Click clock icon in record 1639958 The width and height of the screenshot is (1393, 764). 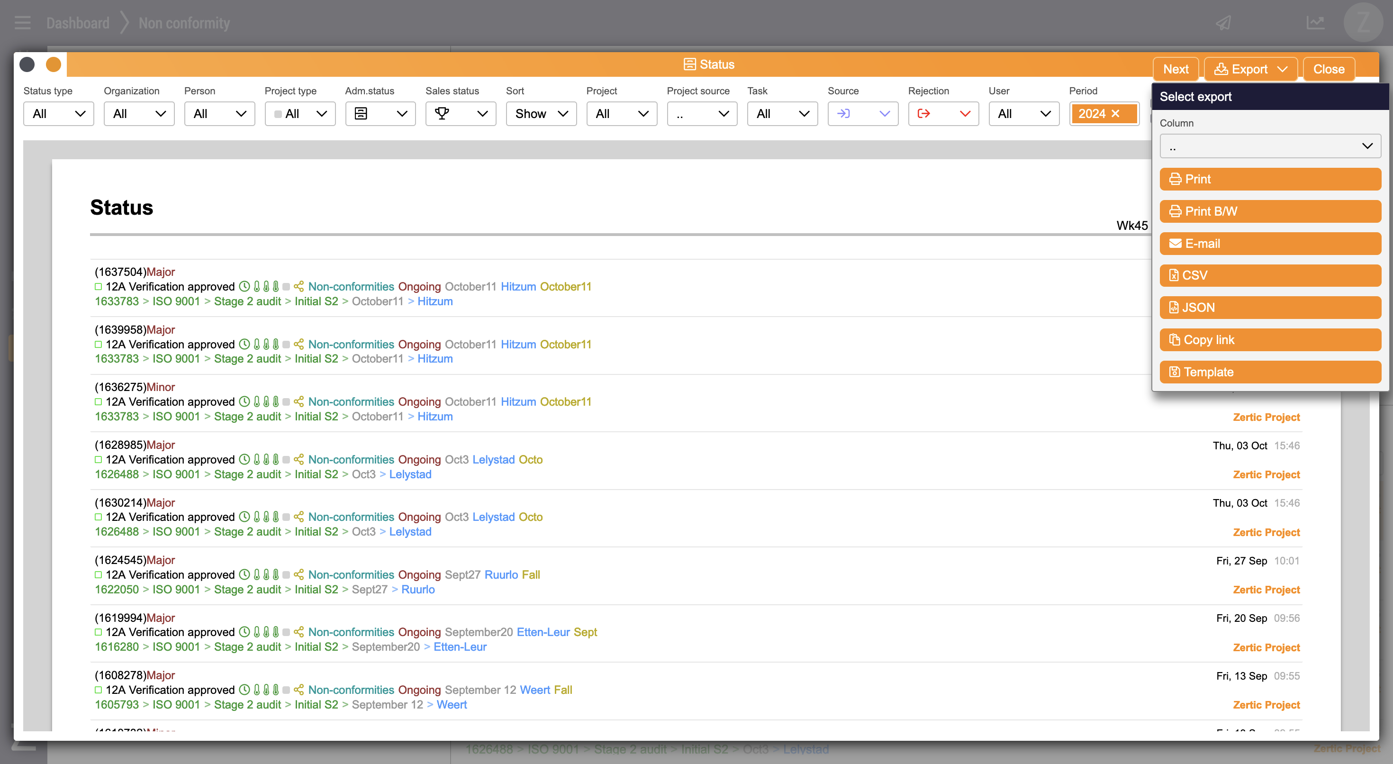click(x=244, y=344)
